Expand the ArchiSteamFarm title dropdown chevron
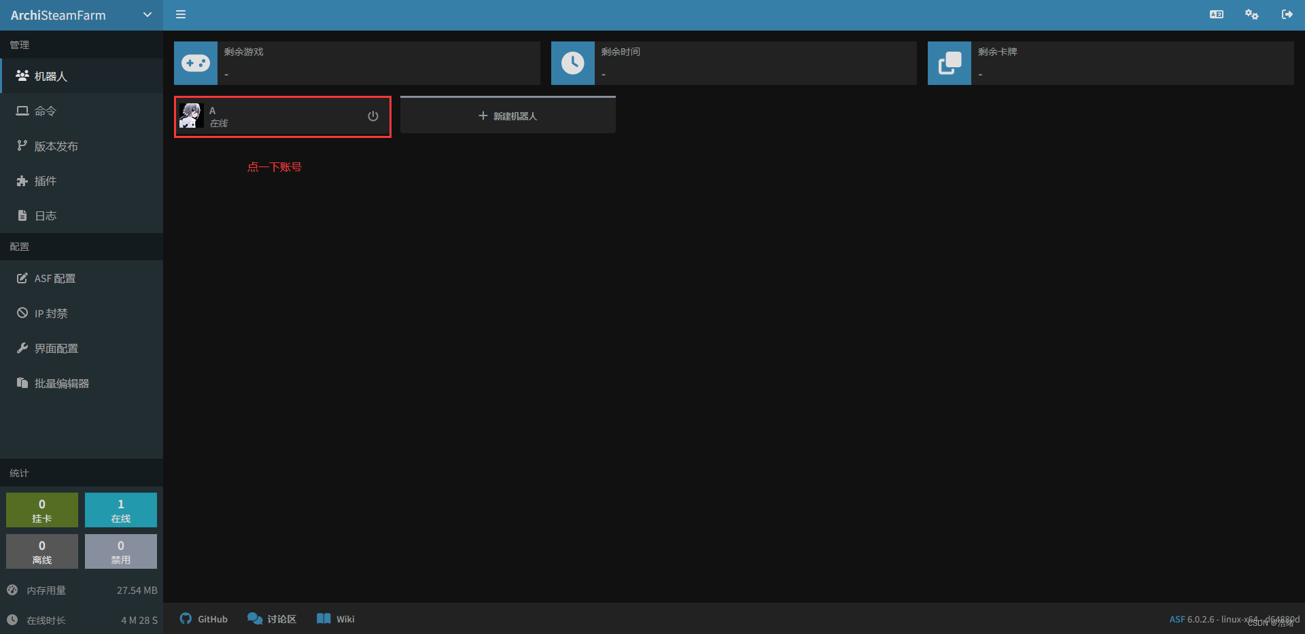 147,15
